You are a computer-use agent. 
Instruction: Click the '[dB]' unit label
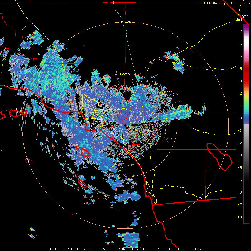click(238, 19)
